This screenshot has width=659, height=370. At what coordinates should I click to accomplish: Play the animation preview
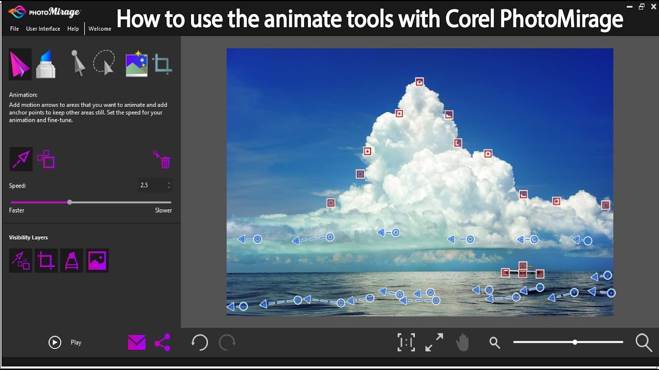click(x=55, y=342)
